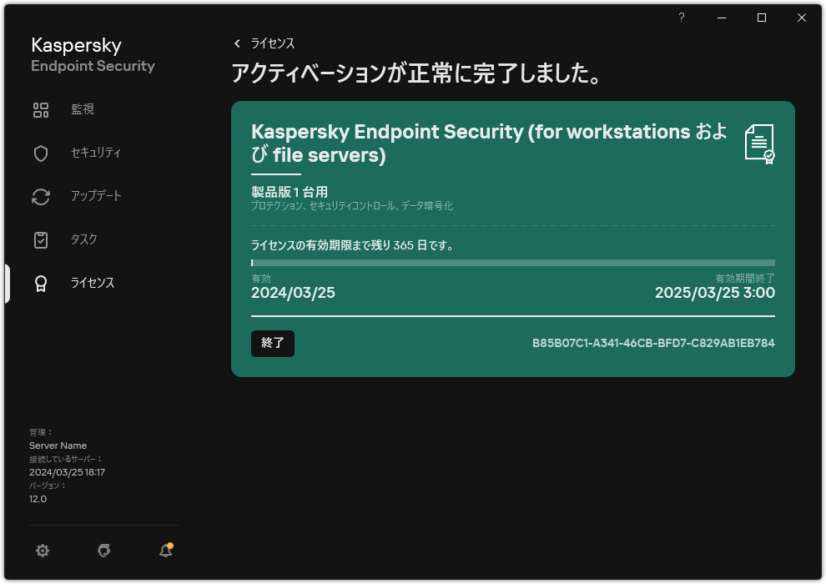
Task: Go back using the left chevron arrow
Action: [236, 43]
